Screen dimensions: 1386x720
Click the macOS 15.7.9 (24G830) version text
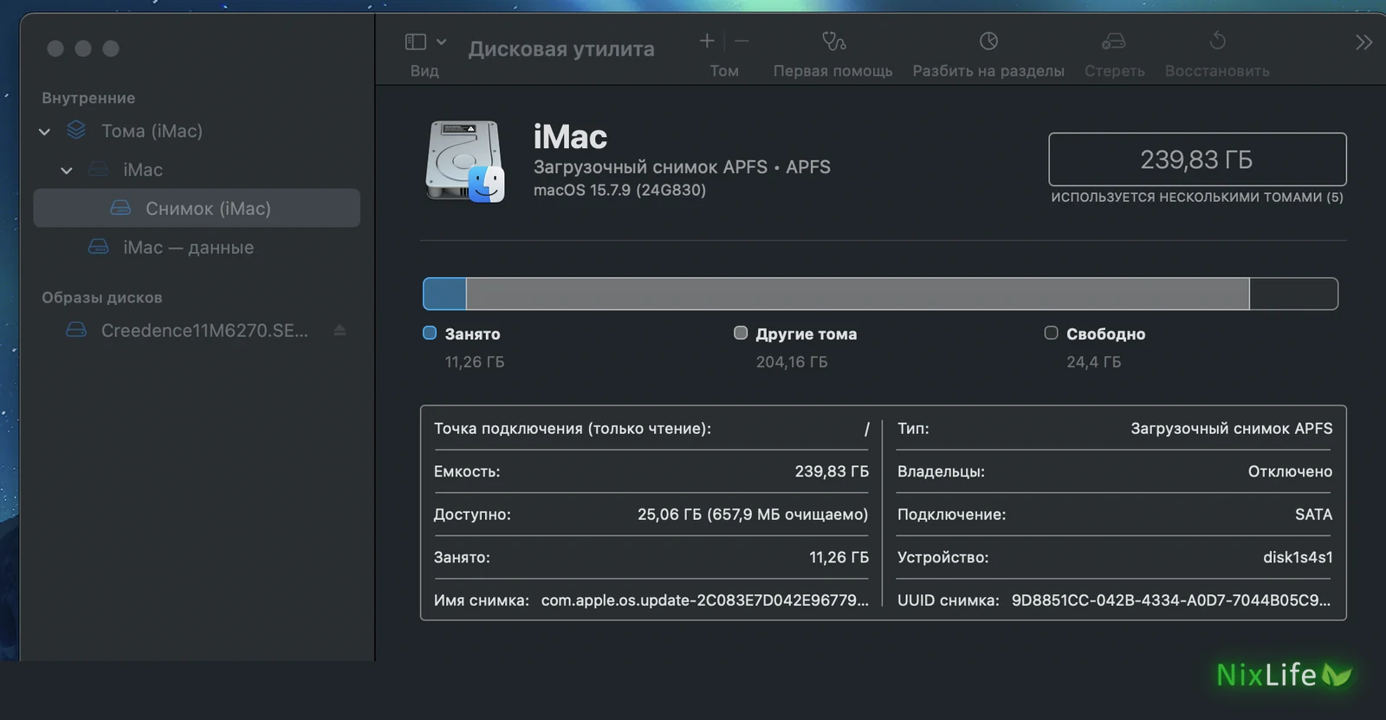619,190
